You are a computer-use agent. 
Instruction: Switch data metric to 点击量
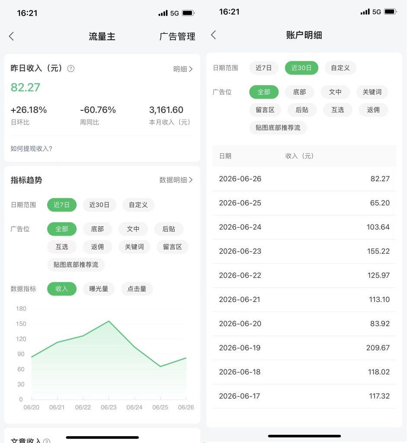[137, 289]
